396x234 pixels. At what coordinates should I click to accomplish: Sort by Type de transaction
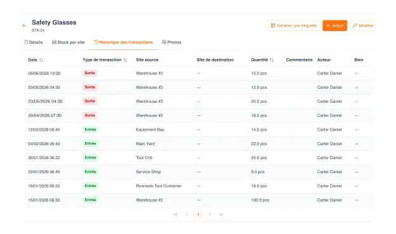[x=125, y=60]
